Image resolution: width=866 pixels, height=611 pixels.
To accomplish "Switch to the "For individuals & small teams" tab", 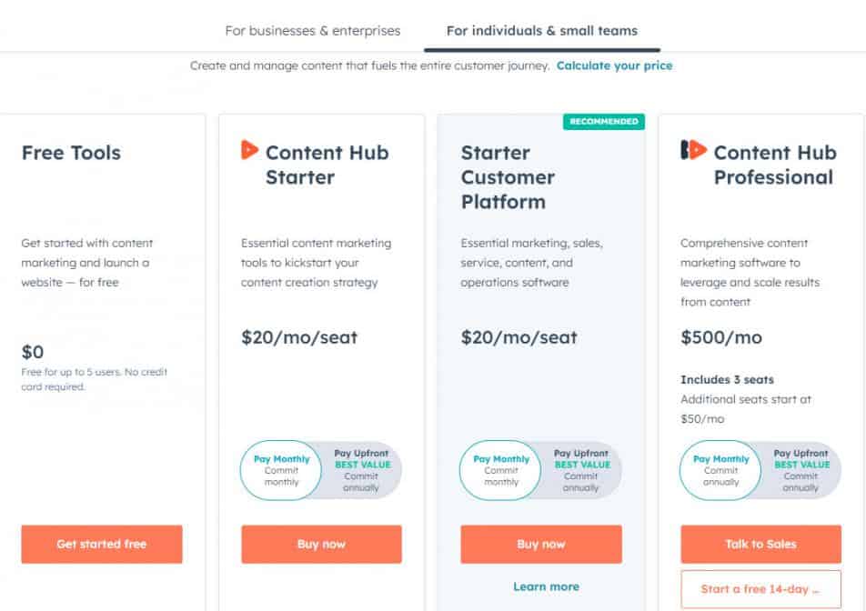I will pos(540,30).
